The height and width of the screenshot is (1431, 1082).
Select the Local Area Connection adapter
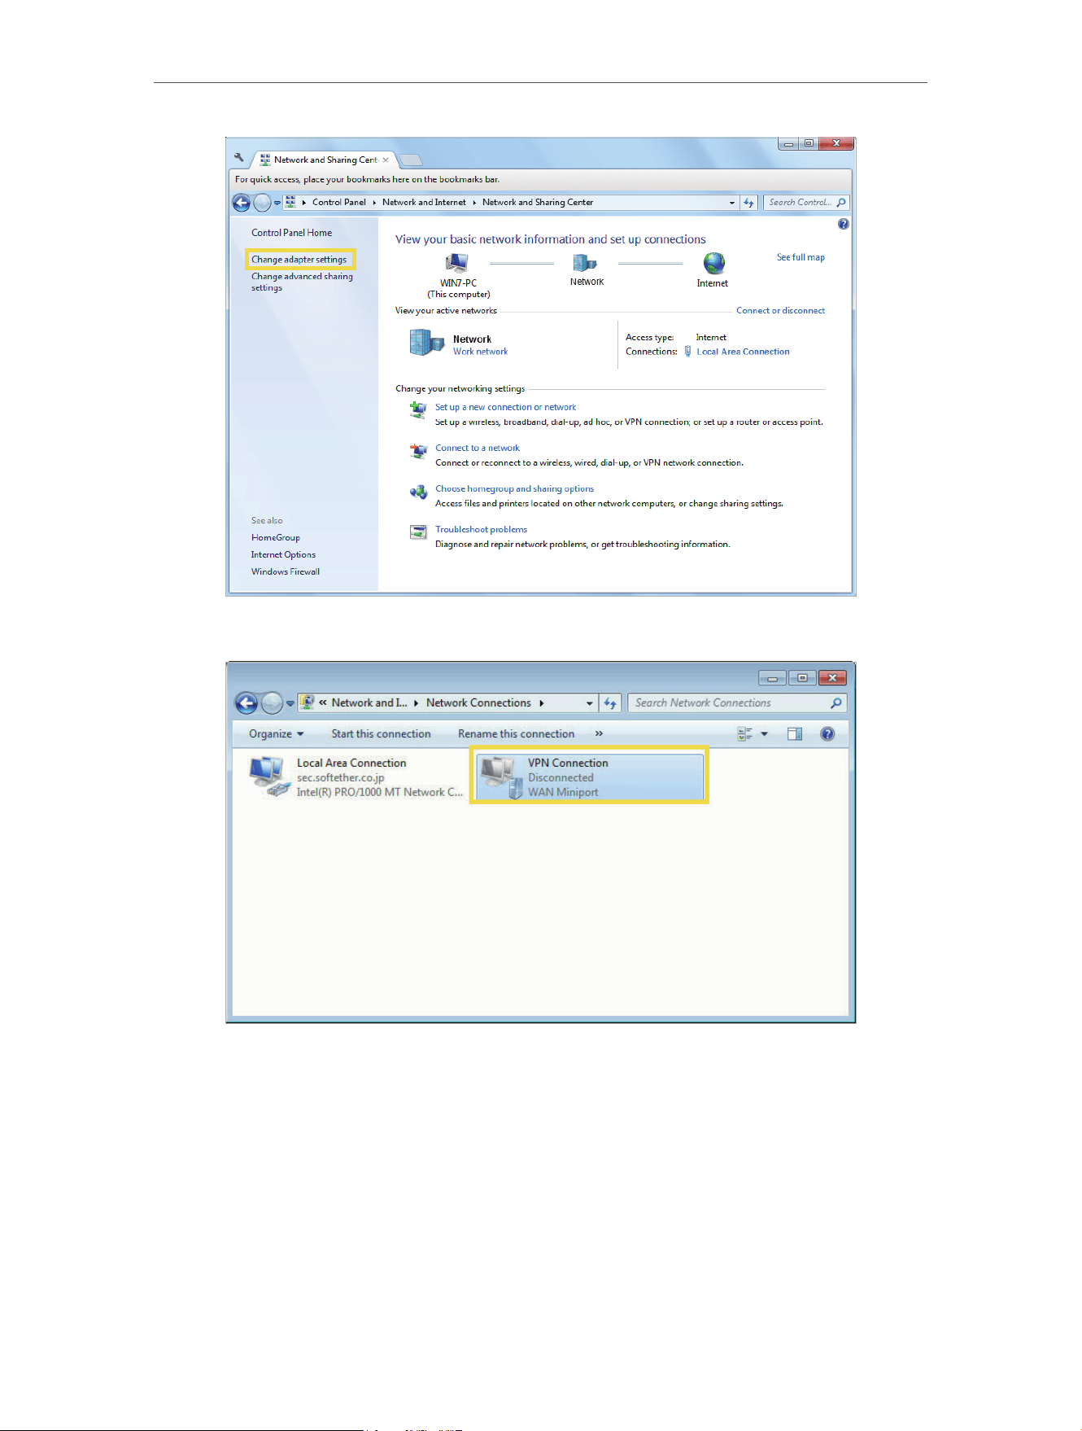click(357, 777)
